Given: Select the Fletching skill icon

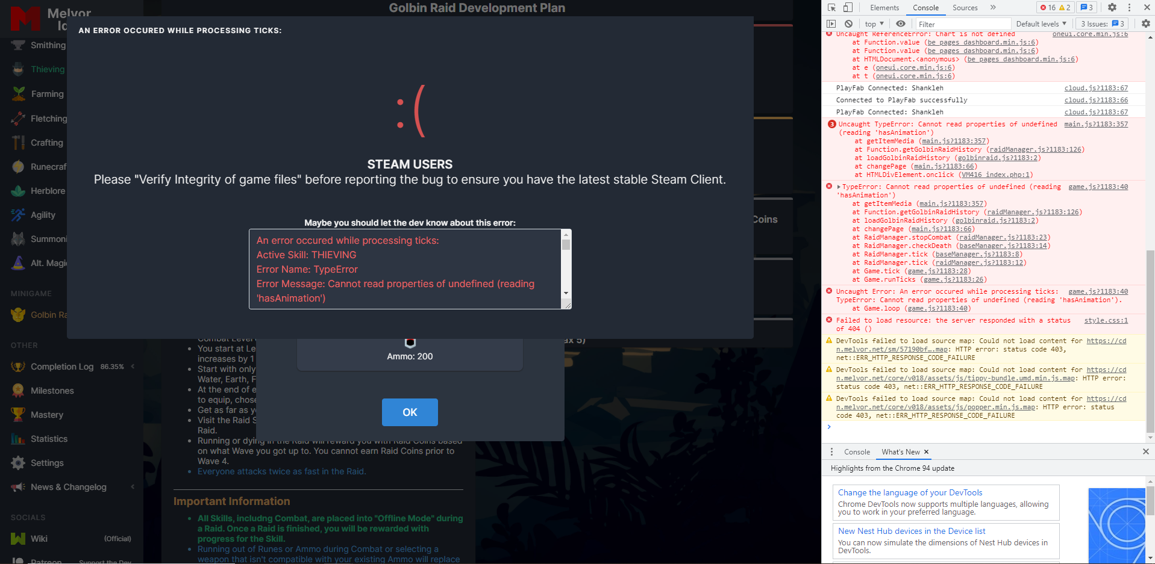Looking at the screenshot, I should pos(18,119).
